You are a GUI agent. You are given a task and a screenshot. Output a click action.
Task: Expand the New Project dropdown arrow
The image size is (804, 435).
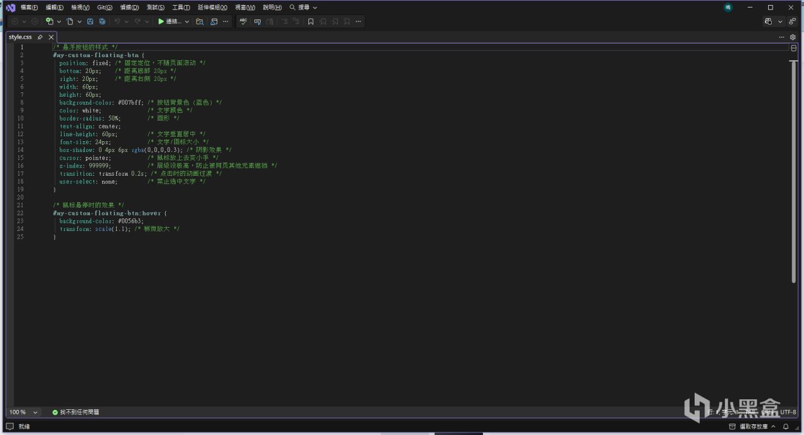pos(59,21)
